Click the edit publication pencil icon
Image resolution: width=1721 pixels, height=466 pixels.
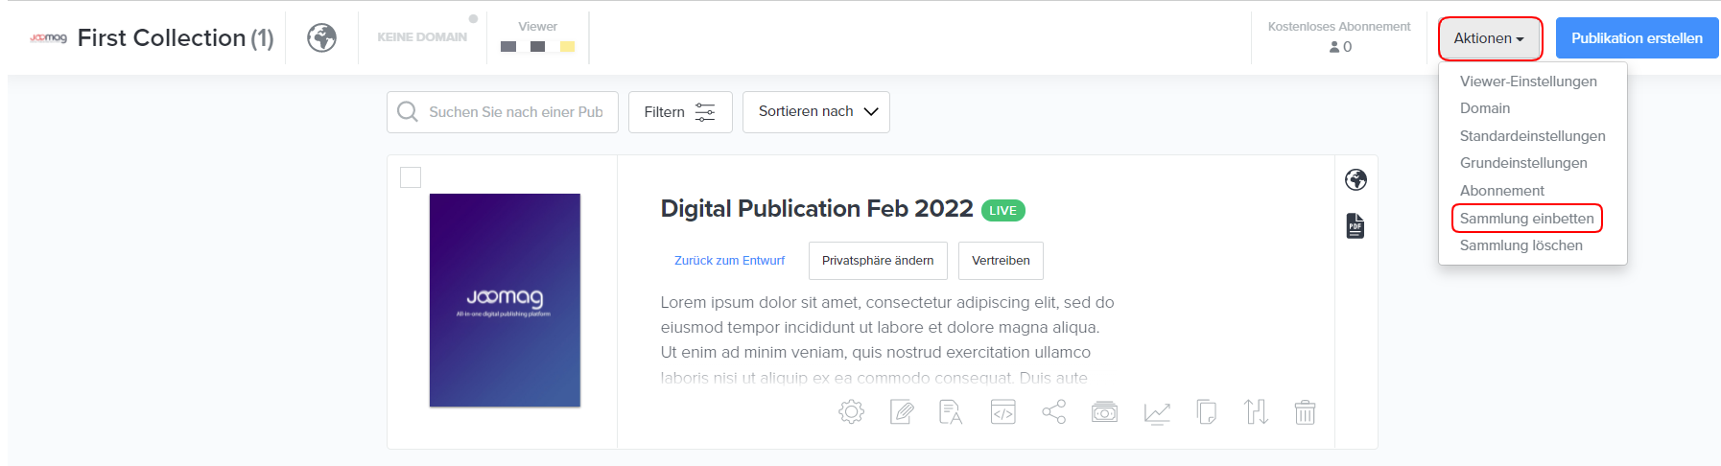[x=902, y=412]
